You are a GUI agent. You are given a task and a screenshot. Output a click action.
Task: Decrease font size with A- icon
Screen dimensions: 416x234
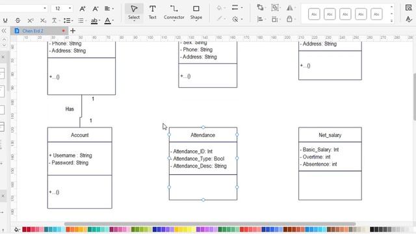[x=96, y=8]
